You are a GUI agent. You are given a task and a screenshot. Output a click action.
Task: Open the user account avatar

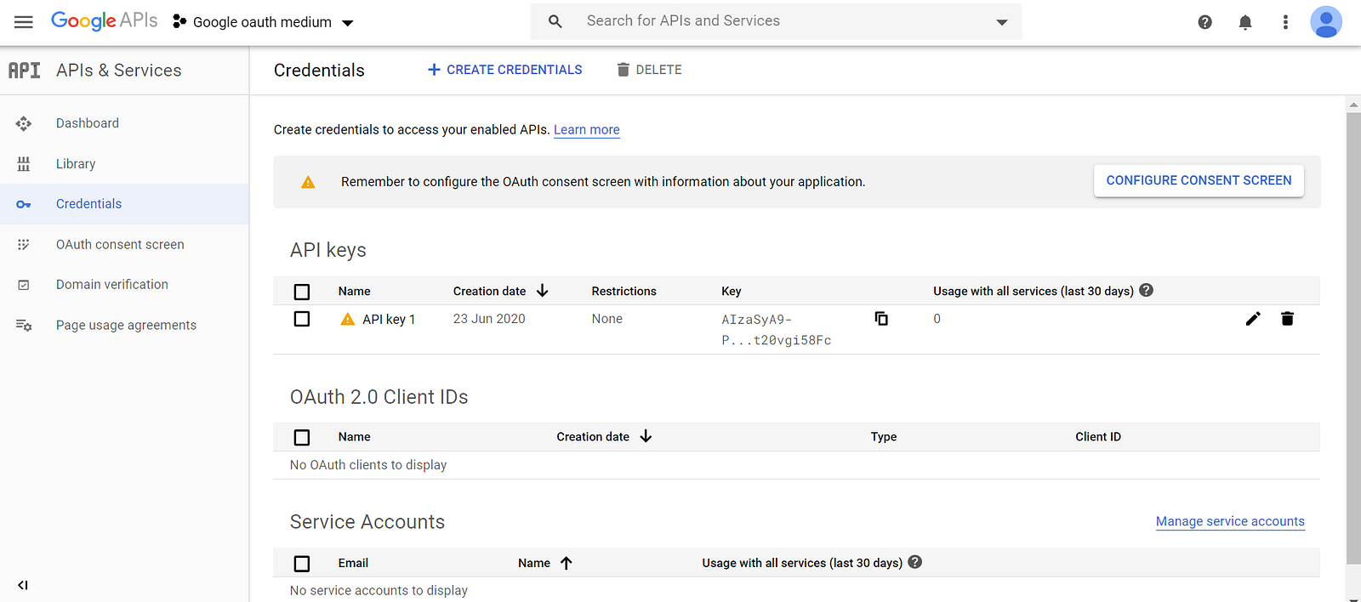[x=1326, y=22]
